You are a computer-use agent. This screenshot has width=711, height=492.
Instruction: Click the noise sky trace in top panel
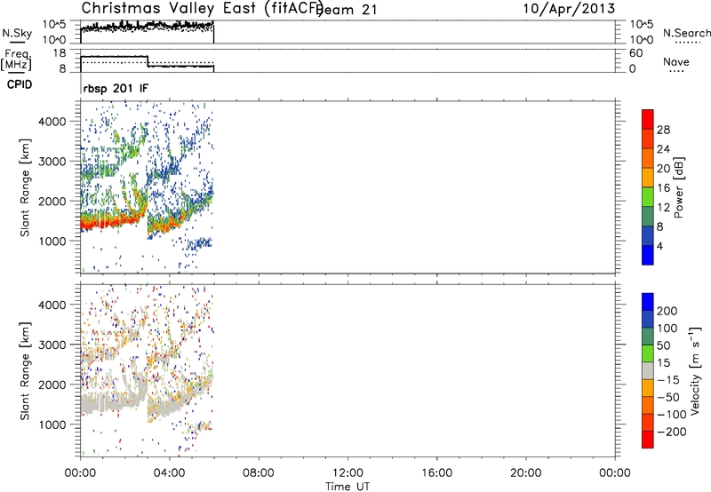point(147,27)
